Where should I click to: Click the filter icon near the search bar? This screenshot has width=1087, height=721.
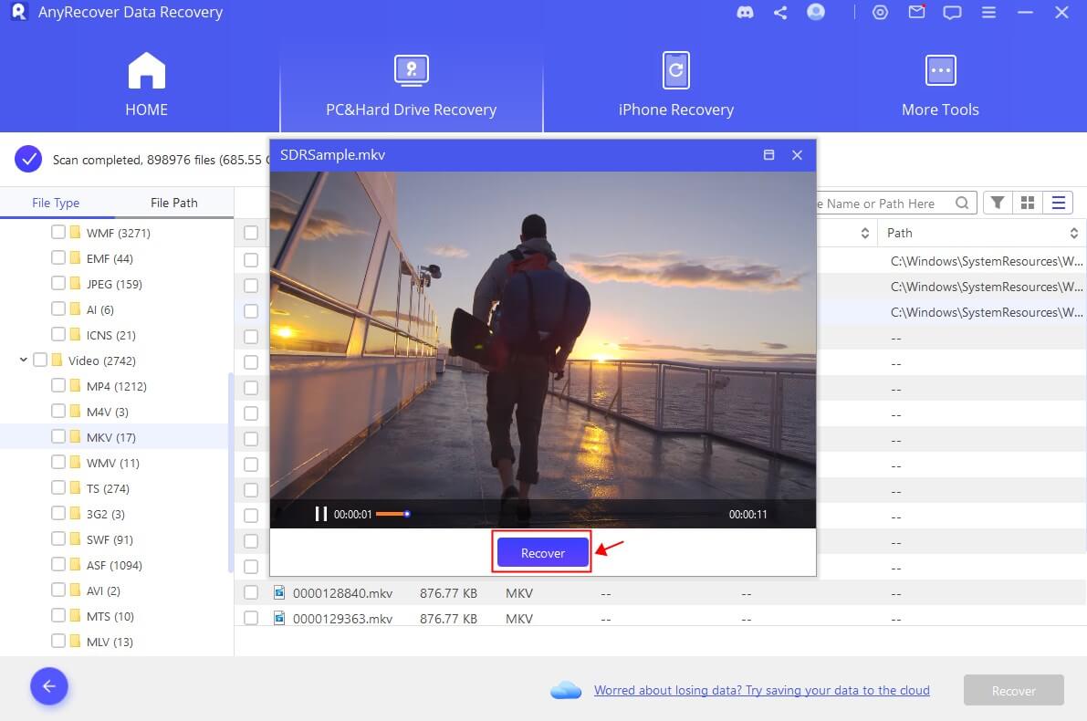click(x=996, y=203)
